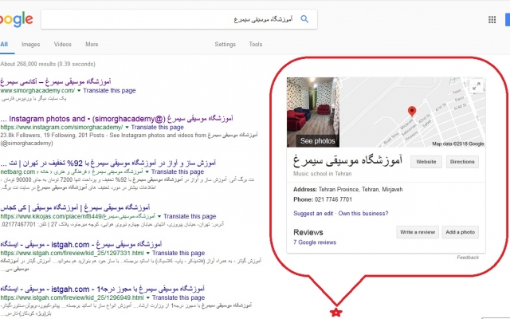Image resolution: width=510 pixels, height=319 pixels.
Task: Expand the dropdown arrow next to the kikojas.com URL
Action: [x=159, y=216]
